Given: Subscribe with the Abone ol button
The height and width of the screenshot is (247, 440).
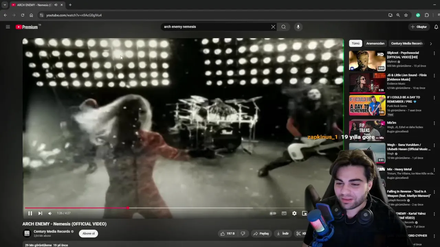Looking at the screenshot, I should point(88,234).
